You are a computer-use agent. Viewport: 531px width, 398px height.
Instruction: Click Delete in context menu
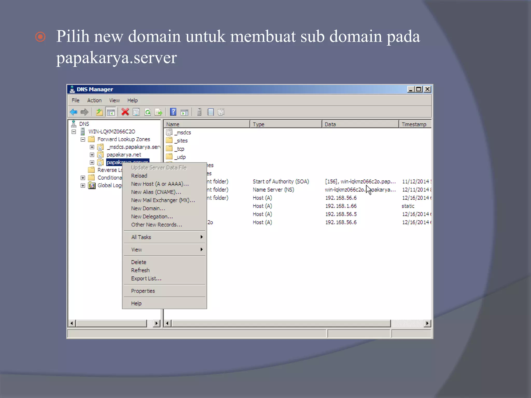[x=165, y=262]
